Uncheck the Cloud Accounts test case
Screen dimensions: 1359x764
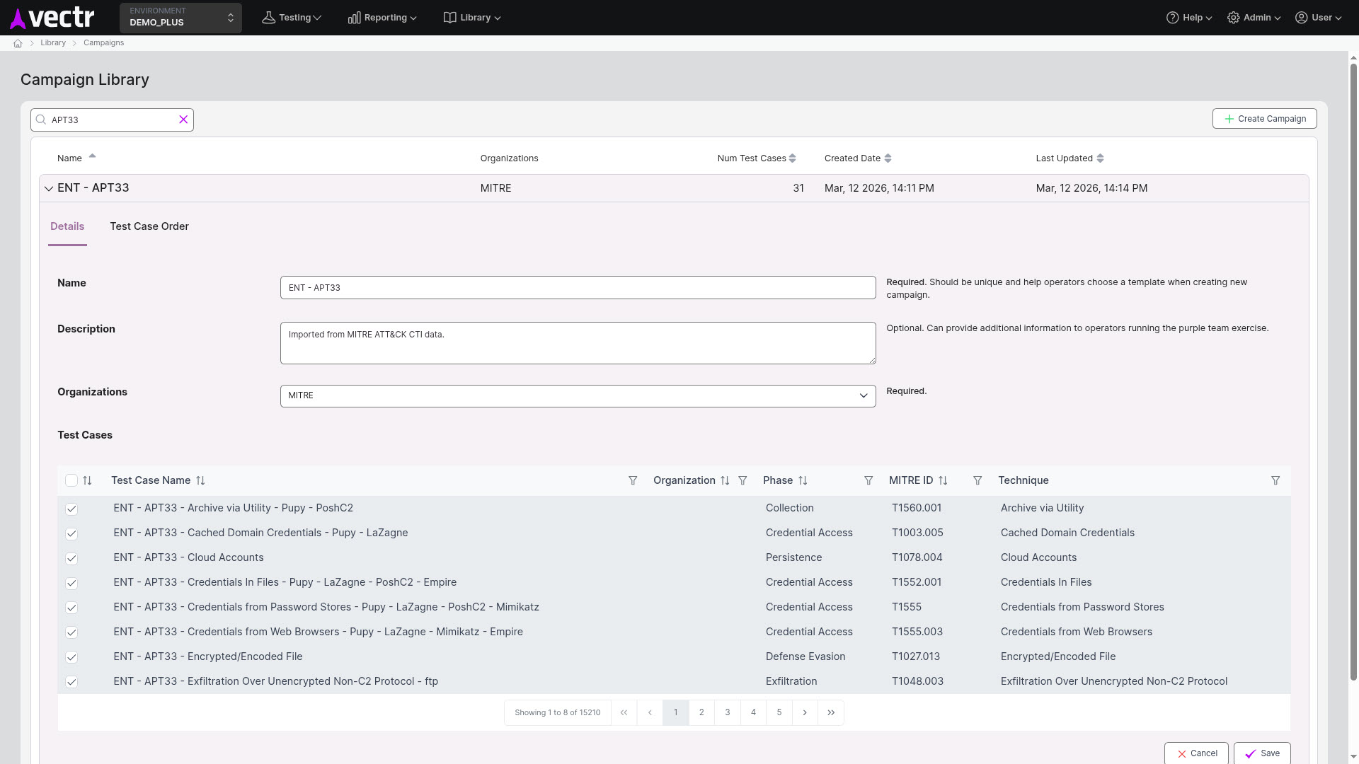tap(71, 559)
